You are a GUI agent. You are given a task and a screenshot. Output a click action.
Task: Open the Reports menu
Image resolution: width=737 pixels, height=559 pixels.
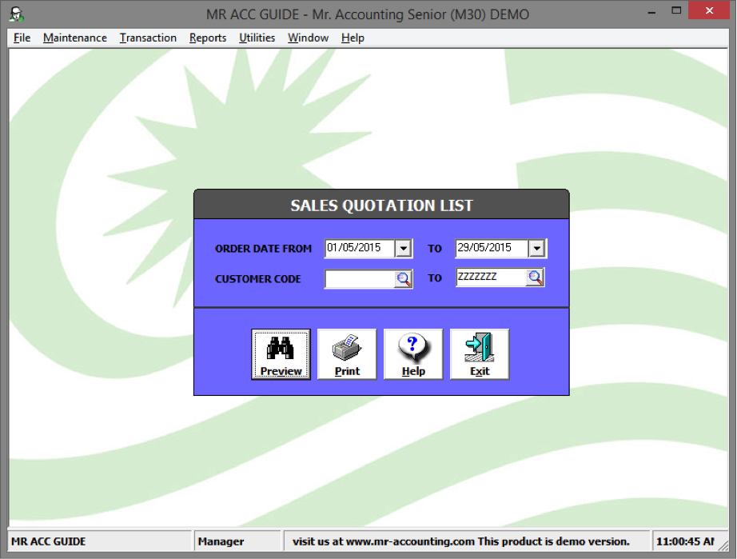[x=208, y=38]
